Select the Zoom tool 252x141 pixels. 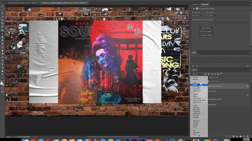click(x=2, y=74)
